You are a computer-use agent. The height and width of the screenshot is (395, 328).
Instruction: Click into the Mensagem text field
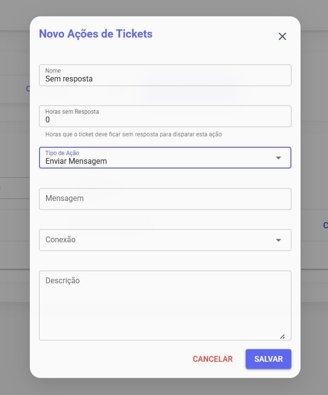tap(165, 199)
